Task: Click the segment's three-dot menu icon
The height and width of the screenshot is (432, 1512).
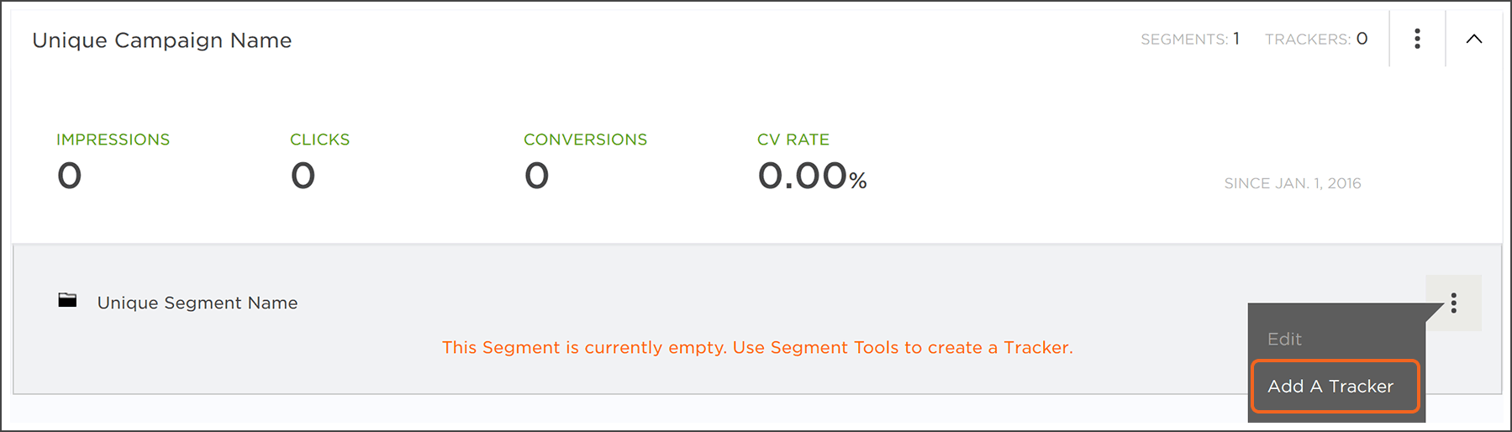Action: (x=1453, y=303)
